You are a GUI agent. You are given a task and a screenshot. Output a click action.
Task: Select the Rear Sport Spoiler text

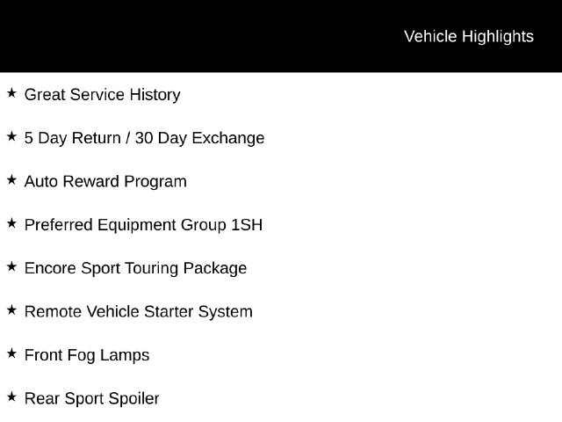91,398
